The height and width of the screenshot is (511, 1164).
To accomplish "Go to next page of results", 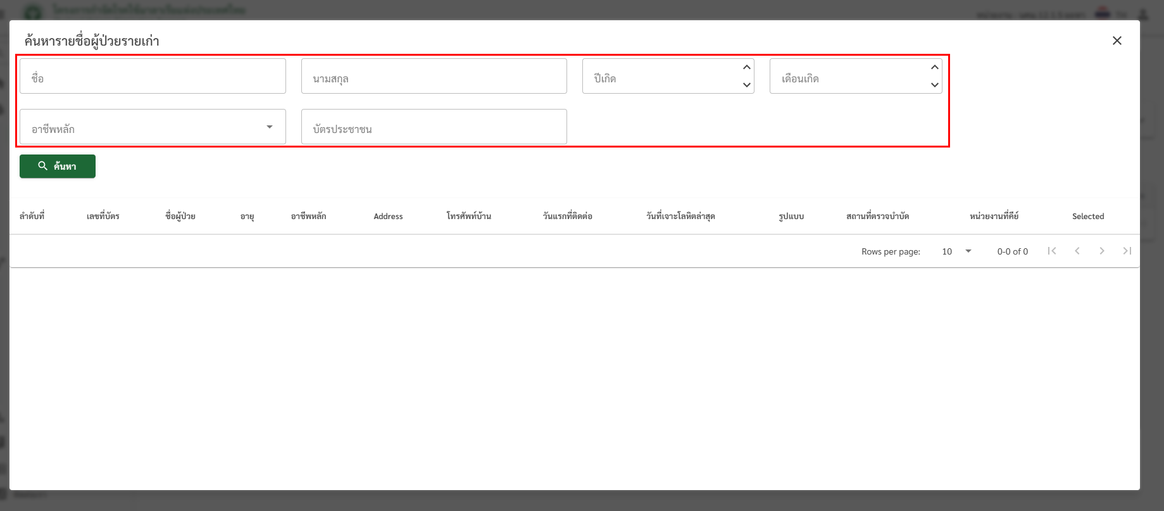I will tap(1101, 251).
